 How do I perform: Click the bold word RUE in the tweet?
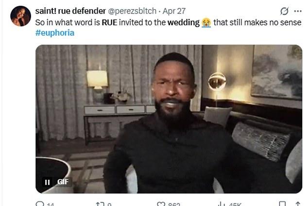[x=109, y=23]
